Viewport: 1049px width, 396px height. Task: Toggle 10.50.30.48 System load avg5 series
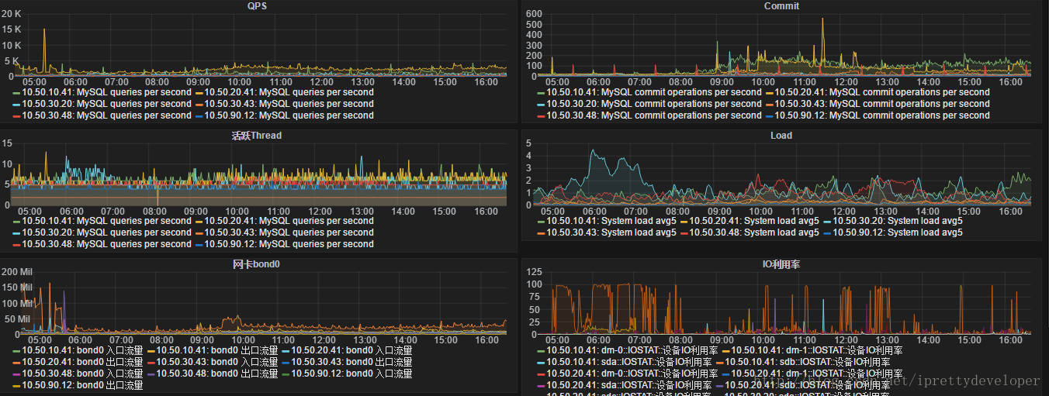(750, 232)
